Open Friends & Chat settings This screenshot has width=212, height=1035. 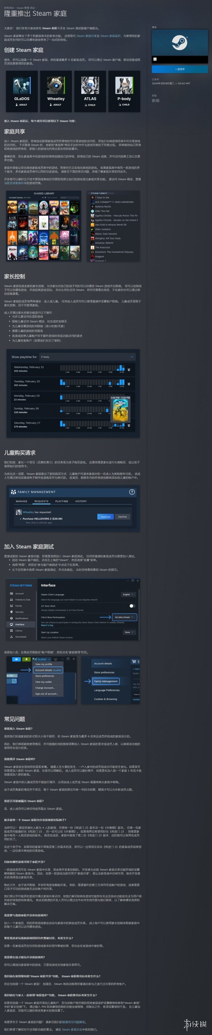coord(23,600)
